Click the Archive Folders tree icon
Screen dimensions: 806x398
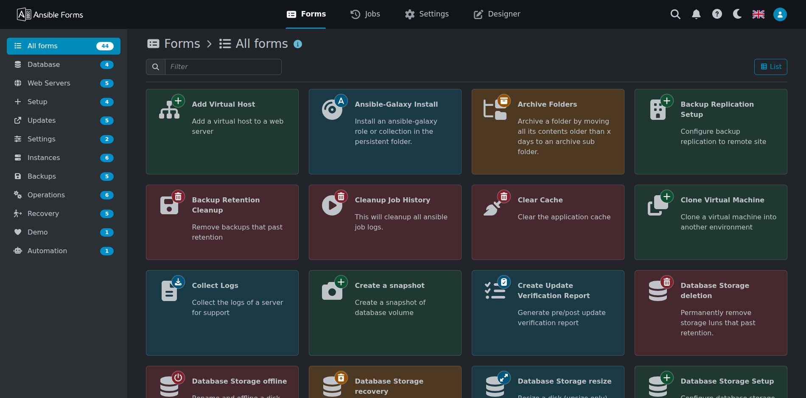click(x=495, y=110)
